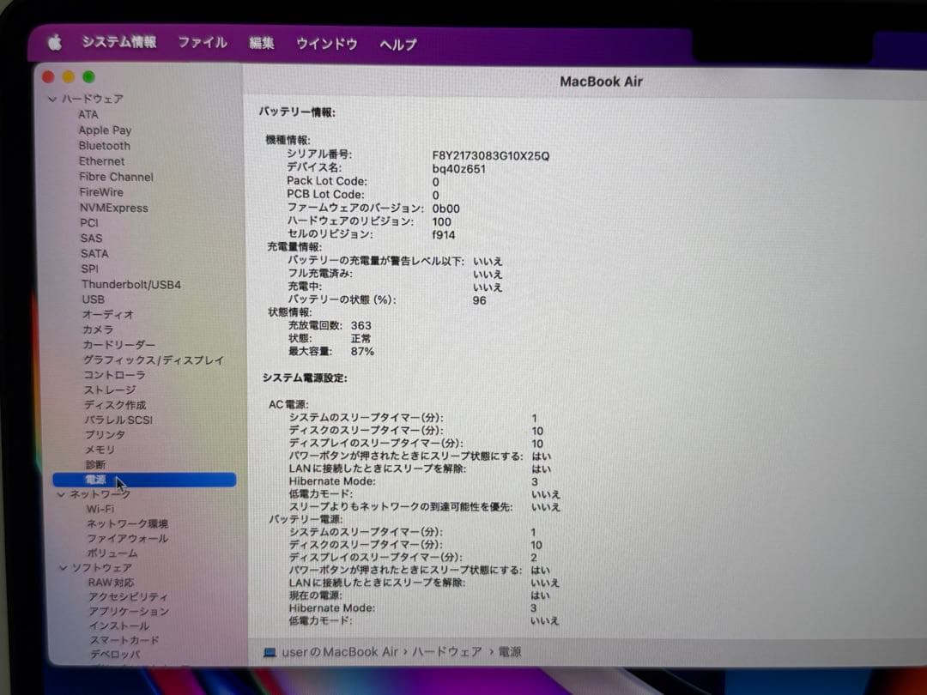927x695 pixels.
Task: Select Bluetooth in the sidebar
Action: [104, 146]
